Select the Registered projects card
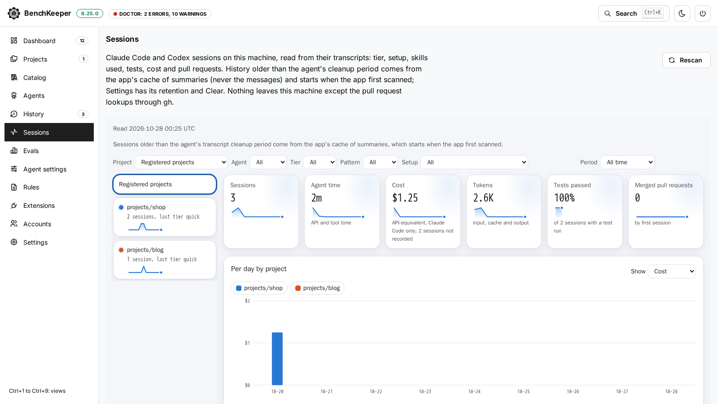Viewport: 718px width, 404px height. coord(165,184)
